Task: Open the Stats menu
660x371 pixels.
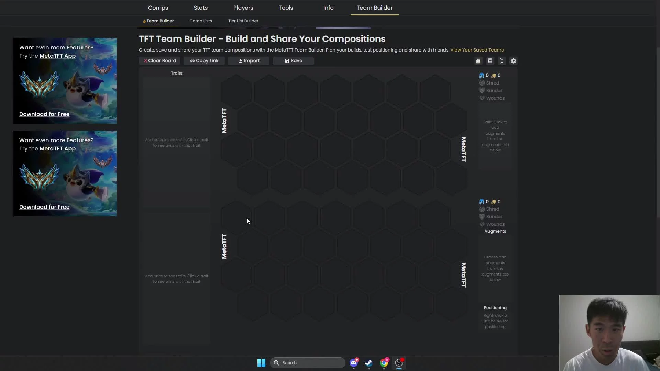Action: (201, 8)
